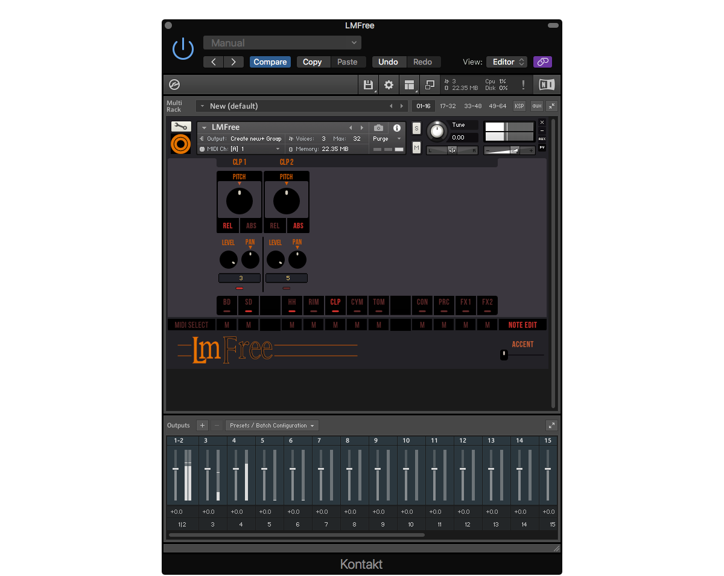Toggle the rack header aux button
Viewport: 724px width, 576px height.
point(537,106)
